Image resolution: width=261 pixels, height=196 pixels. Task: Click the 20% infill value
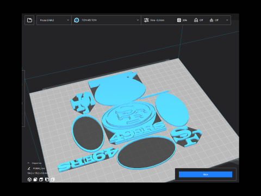pyautogui.click(x=185, y=20)
